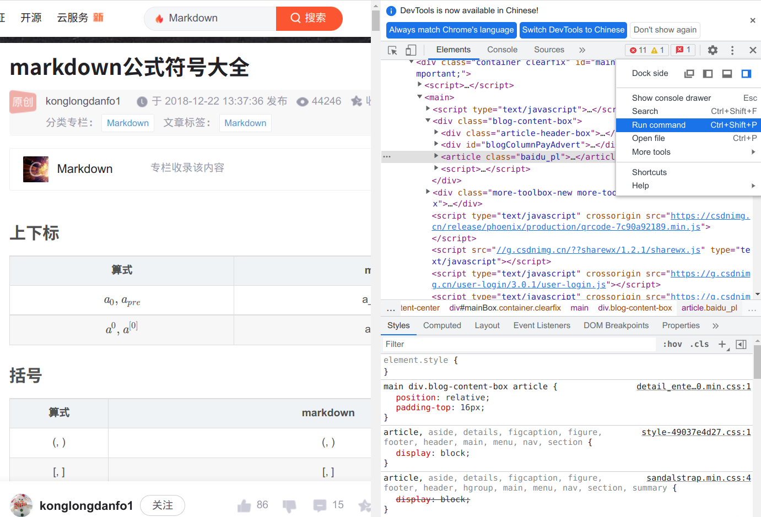Dock DevTools to the right side
The height and width of the screenshot is (517, 761).
746,73
